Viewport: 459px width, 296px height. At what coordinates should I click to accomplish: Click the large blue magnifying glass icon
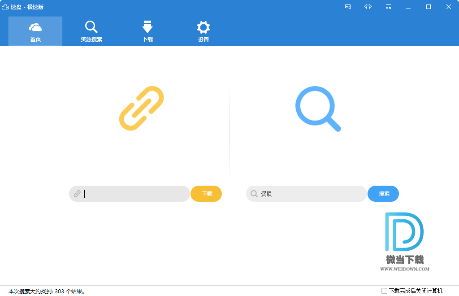point(318,109)
